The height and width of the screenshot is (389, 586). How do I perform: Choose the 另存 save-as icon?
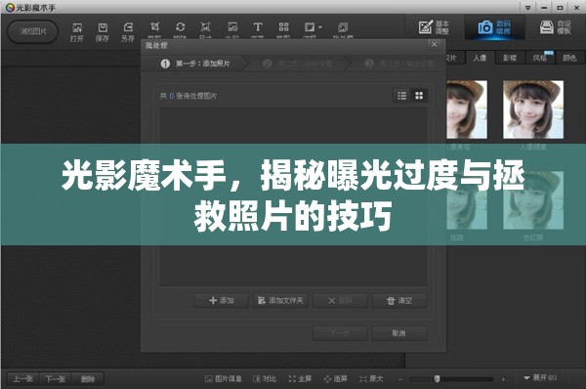128,32
